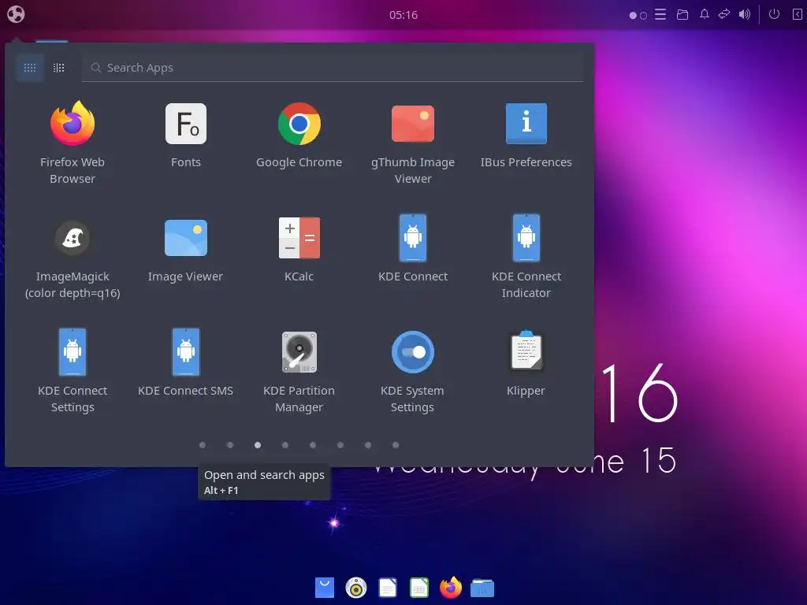The height and width of the screenshot is (605, 807).
Task: Open KDE System Settings
Action: coord(413,371)
